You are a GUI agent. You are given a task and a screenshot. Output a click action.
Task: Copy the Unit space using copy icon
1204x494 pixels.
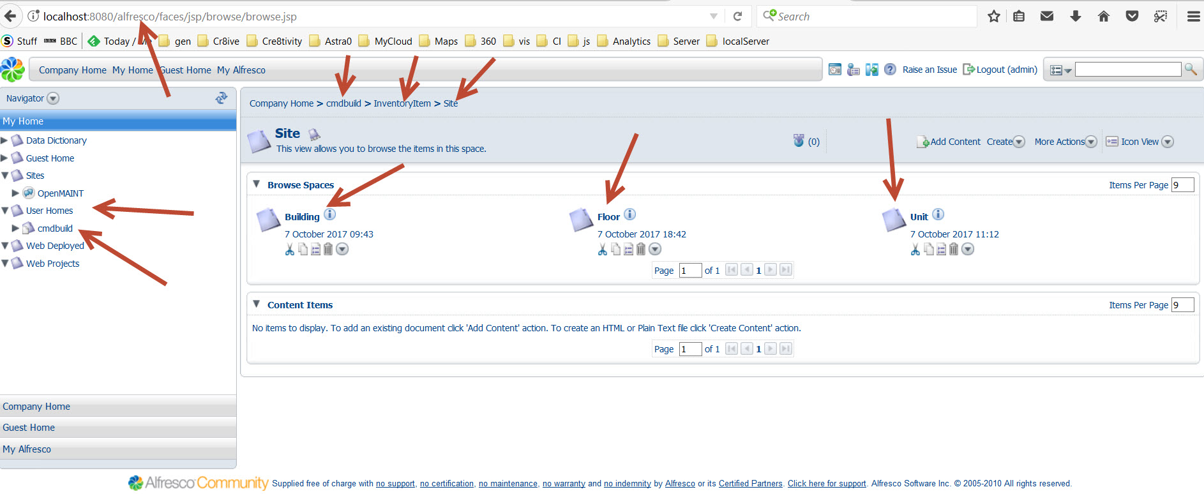click(929, 250)
